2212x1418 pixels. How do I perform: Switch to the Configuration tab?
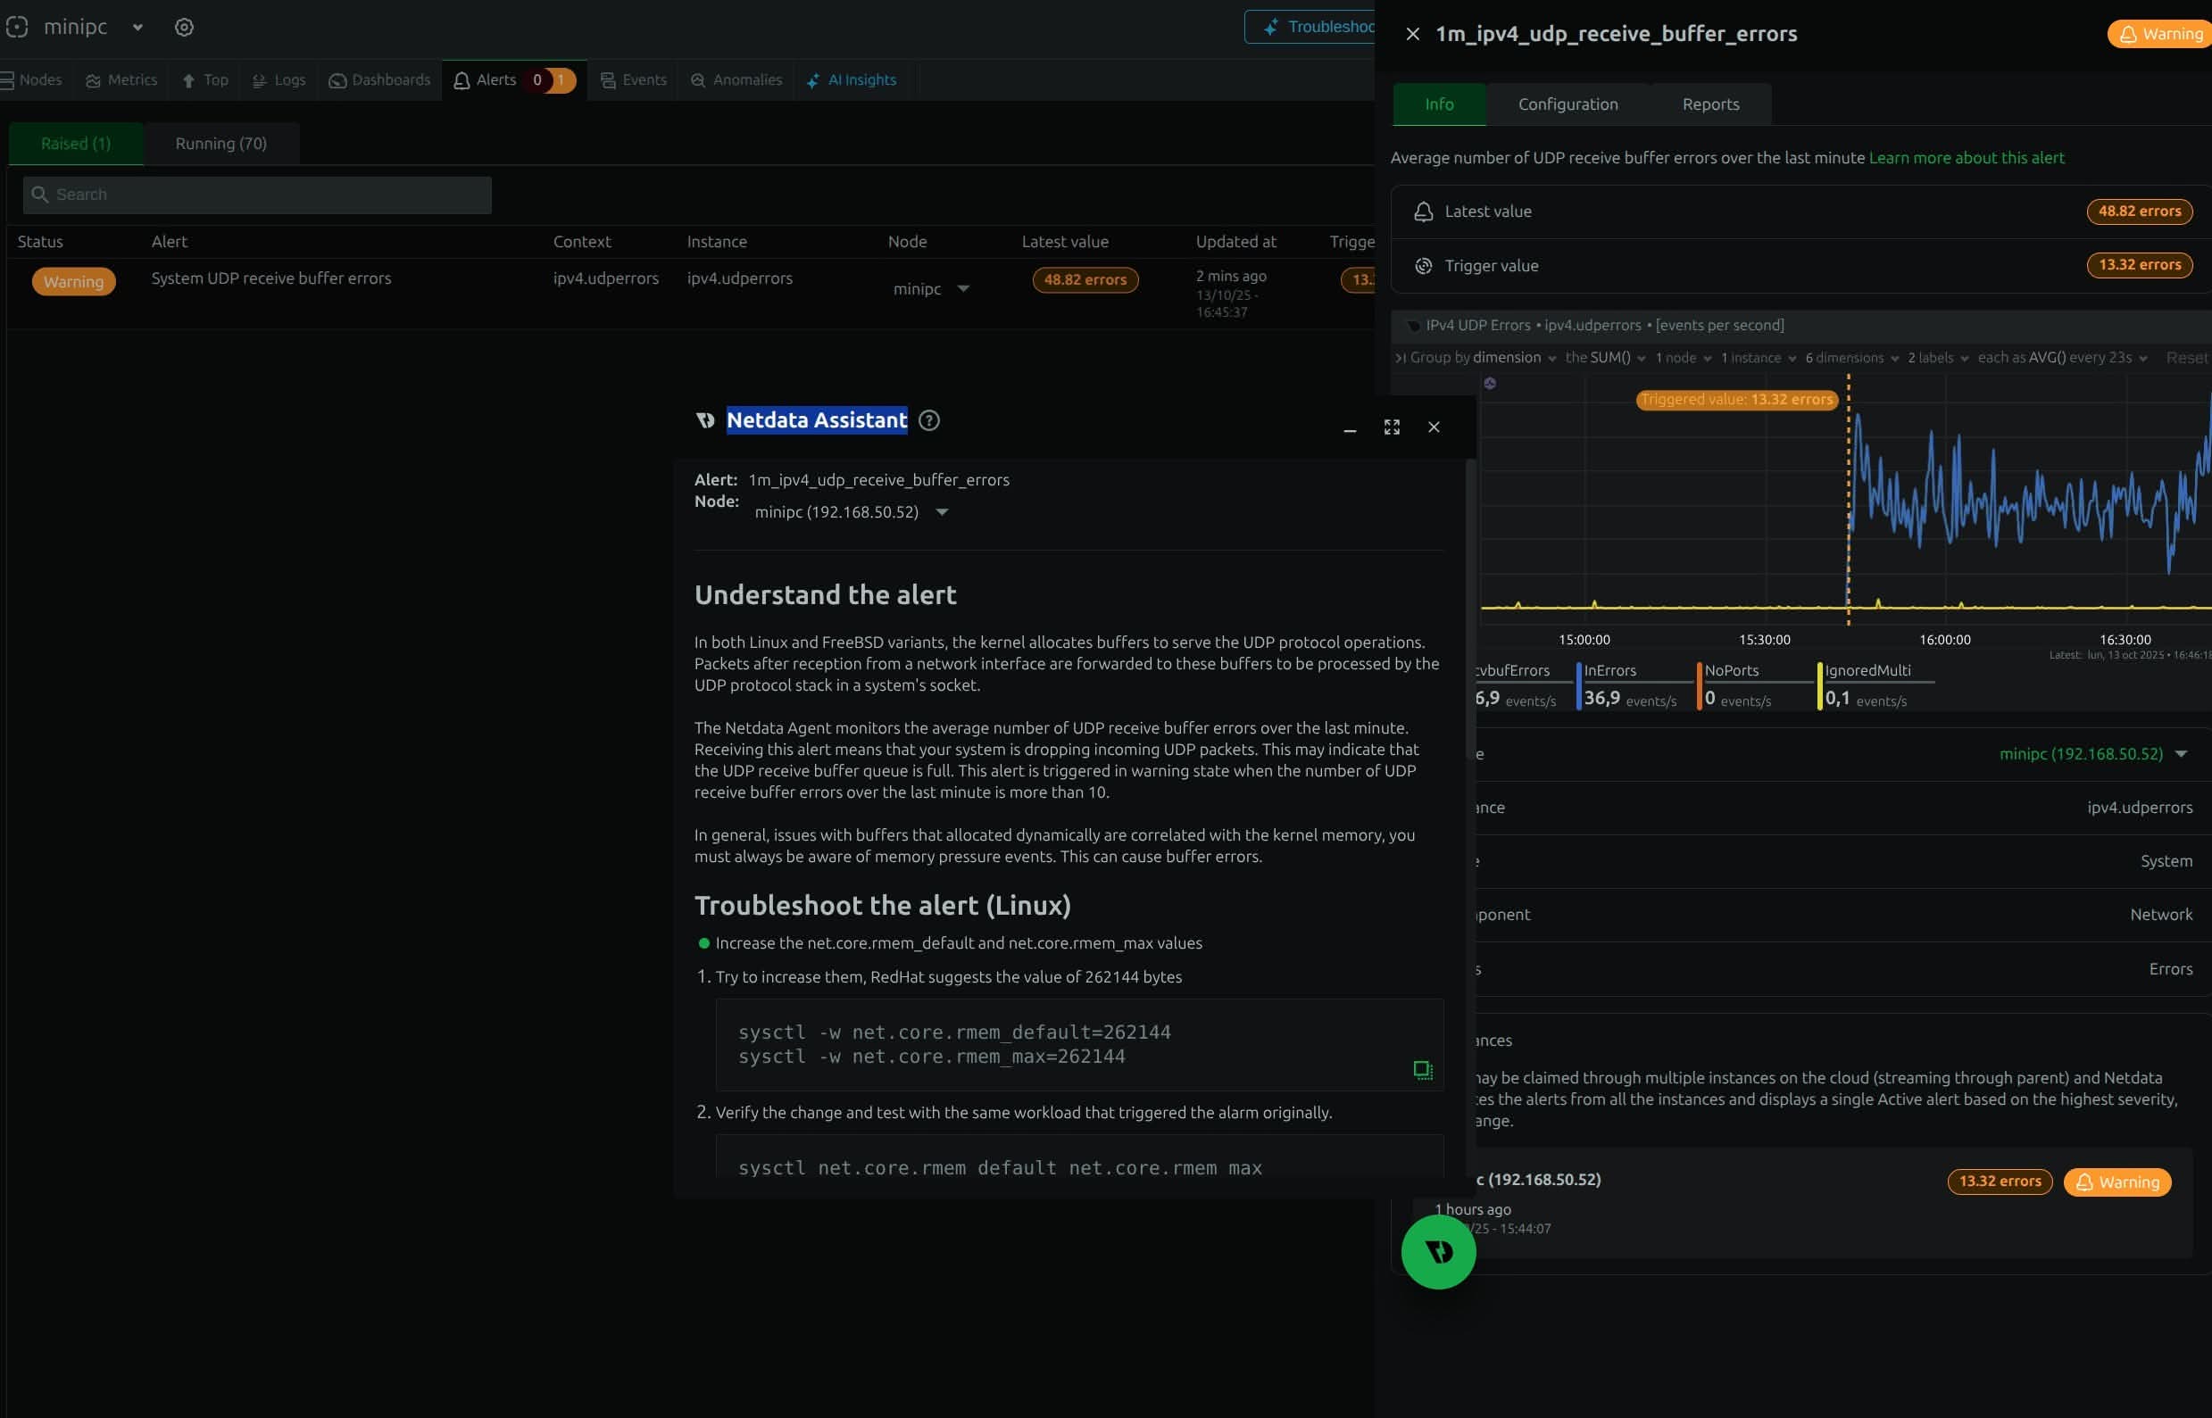1568,104
